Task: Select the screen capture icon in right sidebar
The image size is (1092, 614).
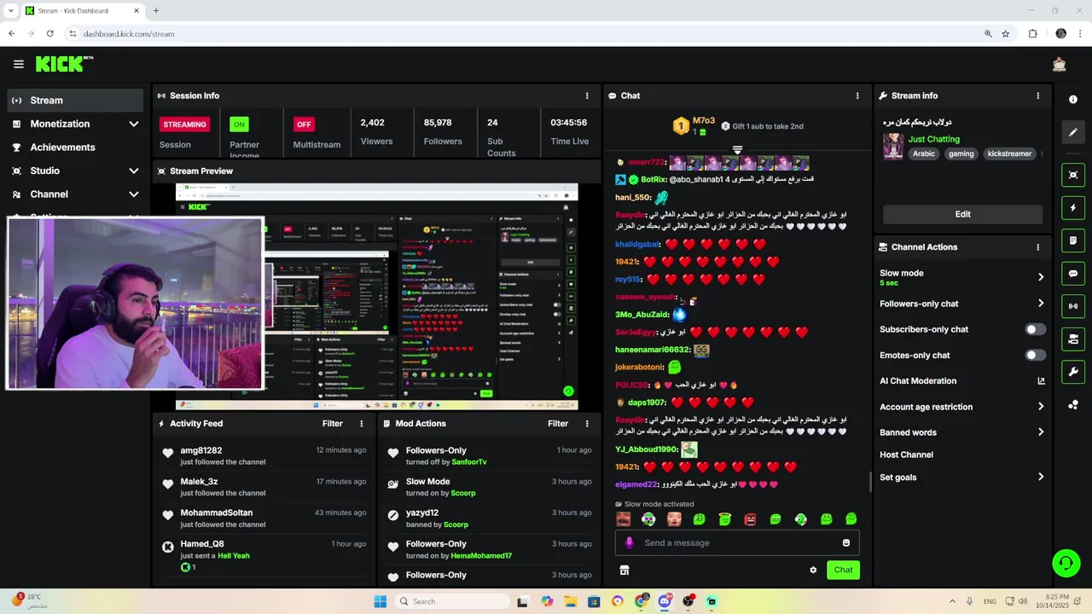Action: pyautogui.click(x=1072, y=175)
